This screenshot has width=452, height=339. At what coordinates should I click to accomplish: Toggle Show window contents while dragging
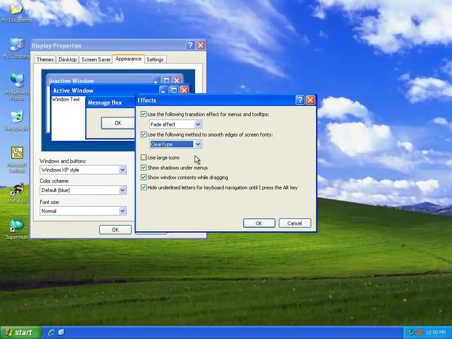point(143,177)
